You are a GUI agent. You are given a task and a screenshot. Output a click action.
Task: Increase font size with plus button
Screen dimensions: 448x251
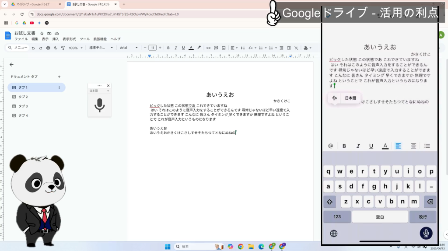tap(160, 48)
